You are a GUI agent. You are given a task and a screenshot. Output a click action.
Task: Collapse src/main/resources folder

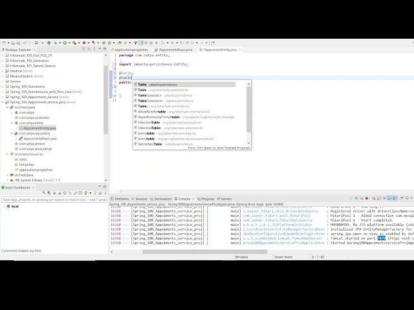click(7, 154)
